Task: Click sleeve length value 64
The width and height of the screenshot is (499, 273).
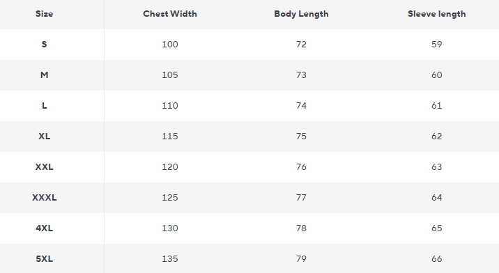Action: (x=436, y=198)
